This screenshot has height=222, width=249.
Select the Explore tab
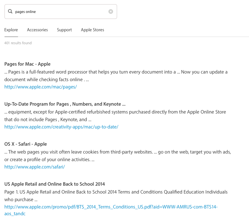(x=11, y=30)
